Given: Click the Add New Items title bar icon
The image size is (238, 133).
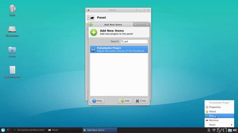Looking at the screenshot, I should click(x=91, y=24).
